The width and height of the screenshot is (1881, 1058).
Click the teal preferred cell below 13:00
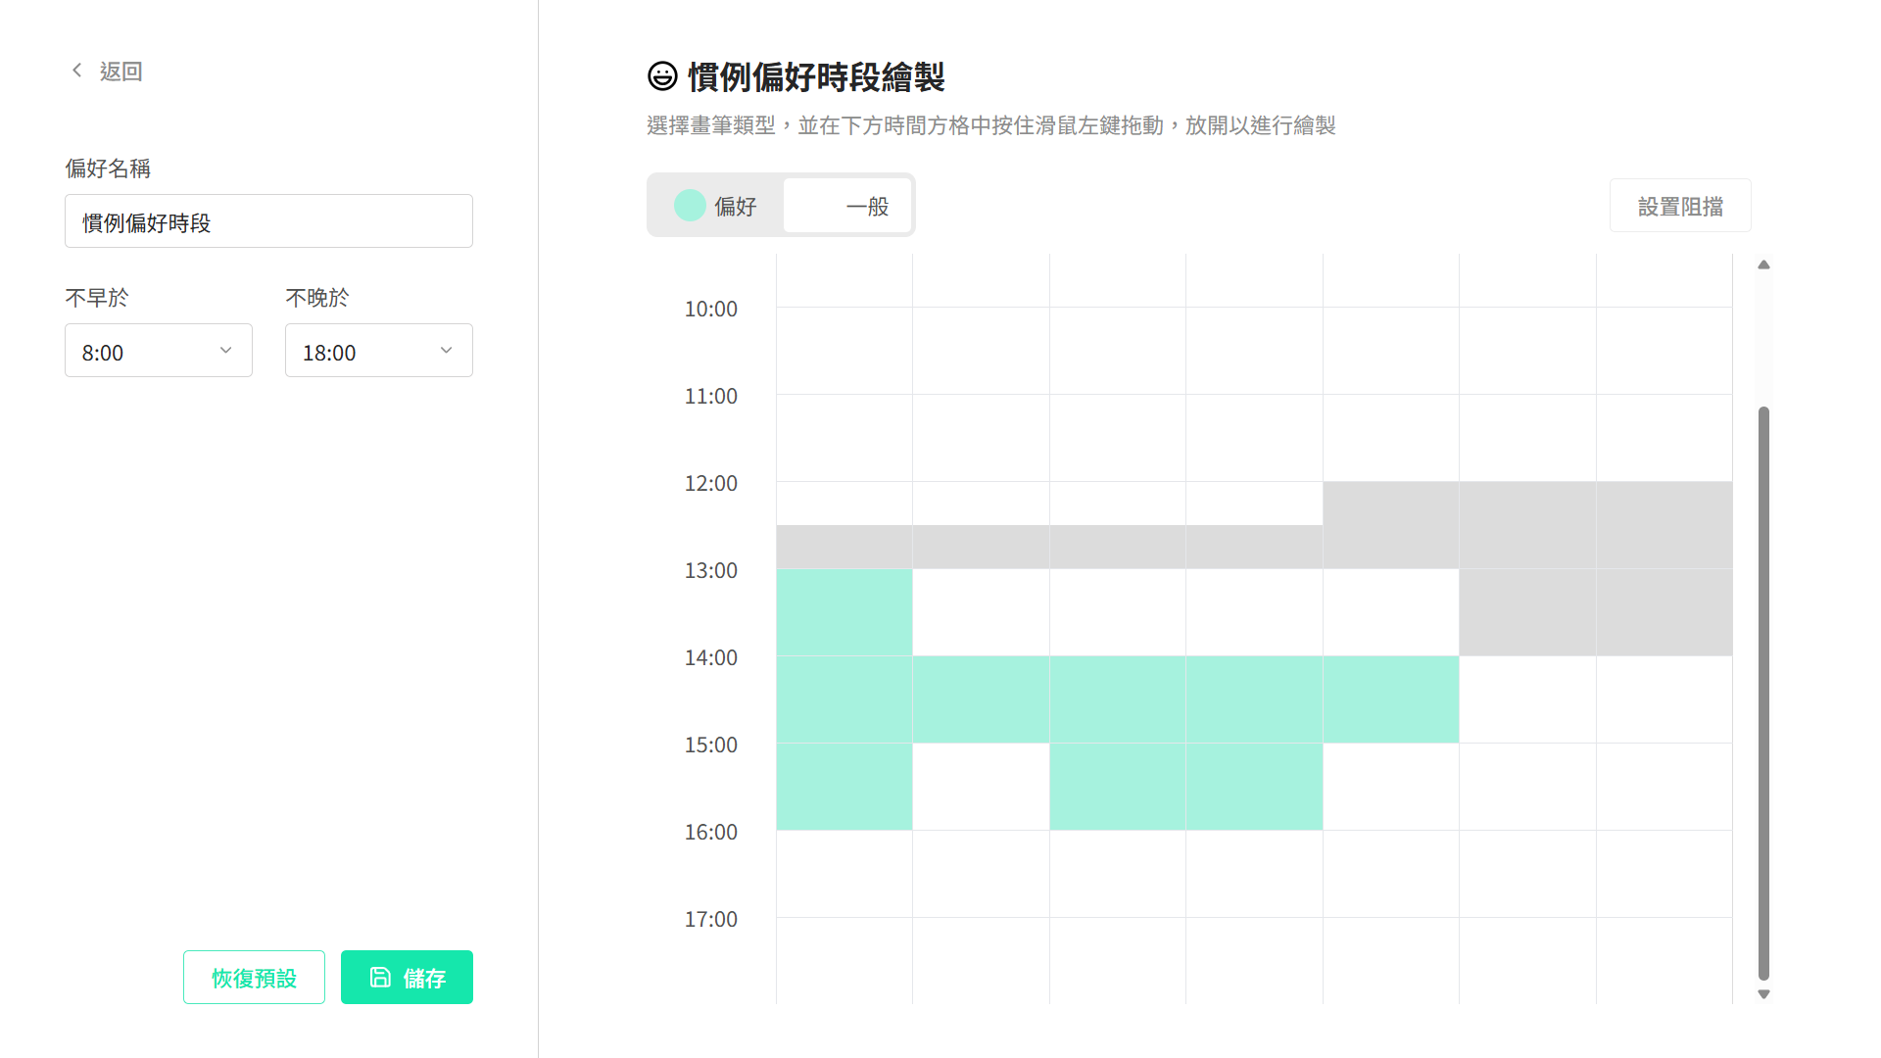[843, 610]
